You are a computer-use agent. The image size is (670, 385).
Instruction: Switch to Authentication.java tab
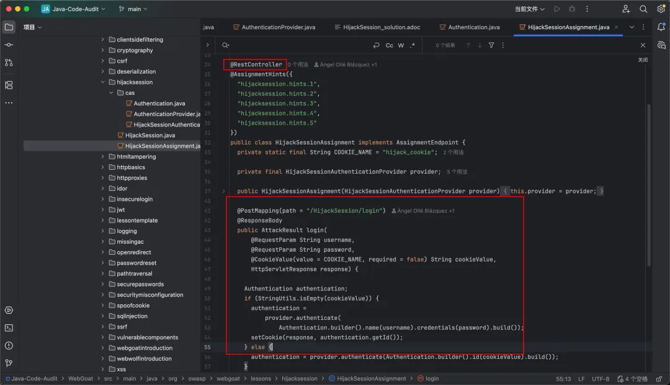[x=469, y=27]
